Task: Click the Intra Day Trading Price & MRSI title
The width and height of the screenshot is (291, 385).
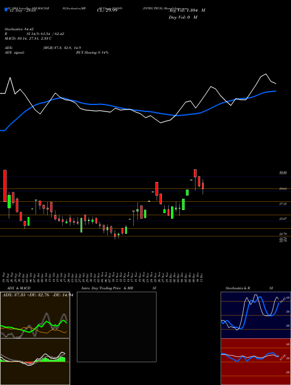Action: point(119,288)
